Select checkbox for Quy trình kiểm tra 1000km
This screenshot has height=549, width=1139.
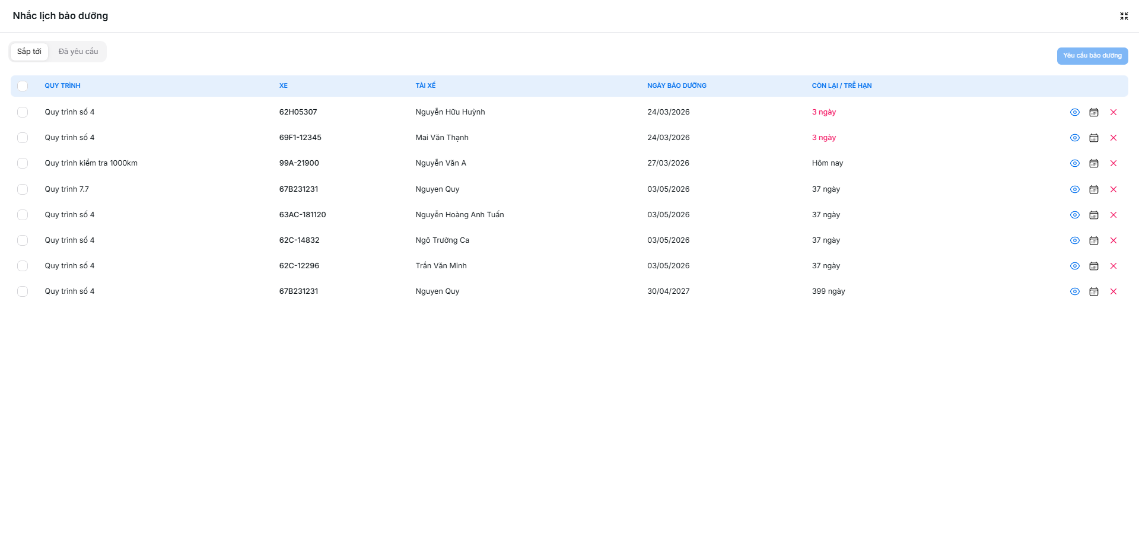pyautogui.click(x=23, y=163)
